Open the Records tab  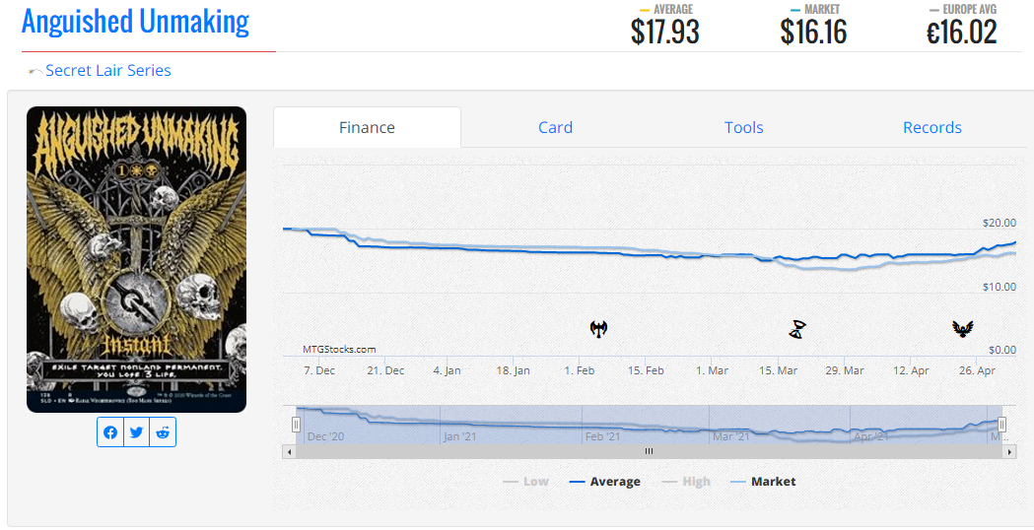click(x=931, y=127)
